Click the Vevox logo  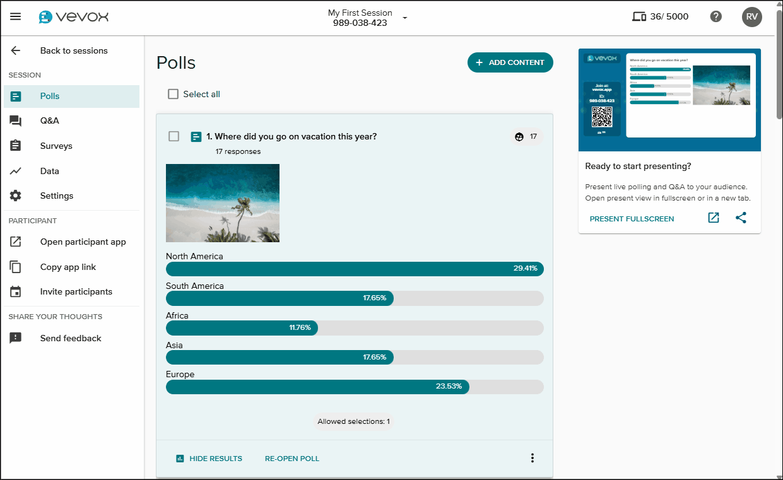coord(73,17)
